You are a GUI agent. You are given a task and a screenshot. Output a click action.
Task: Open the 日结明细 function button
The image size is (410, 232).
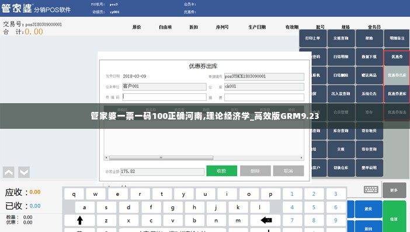pyautogui.click(x=341, y=57)
